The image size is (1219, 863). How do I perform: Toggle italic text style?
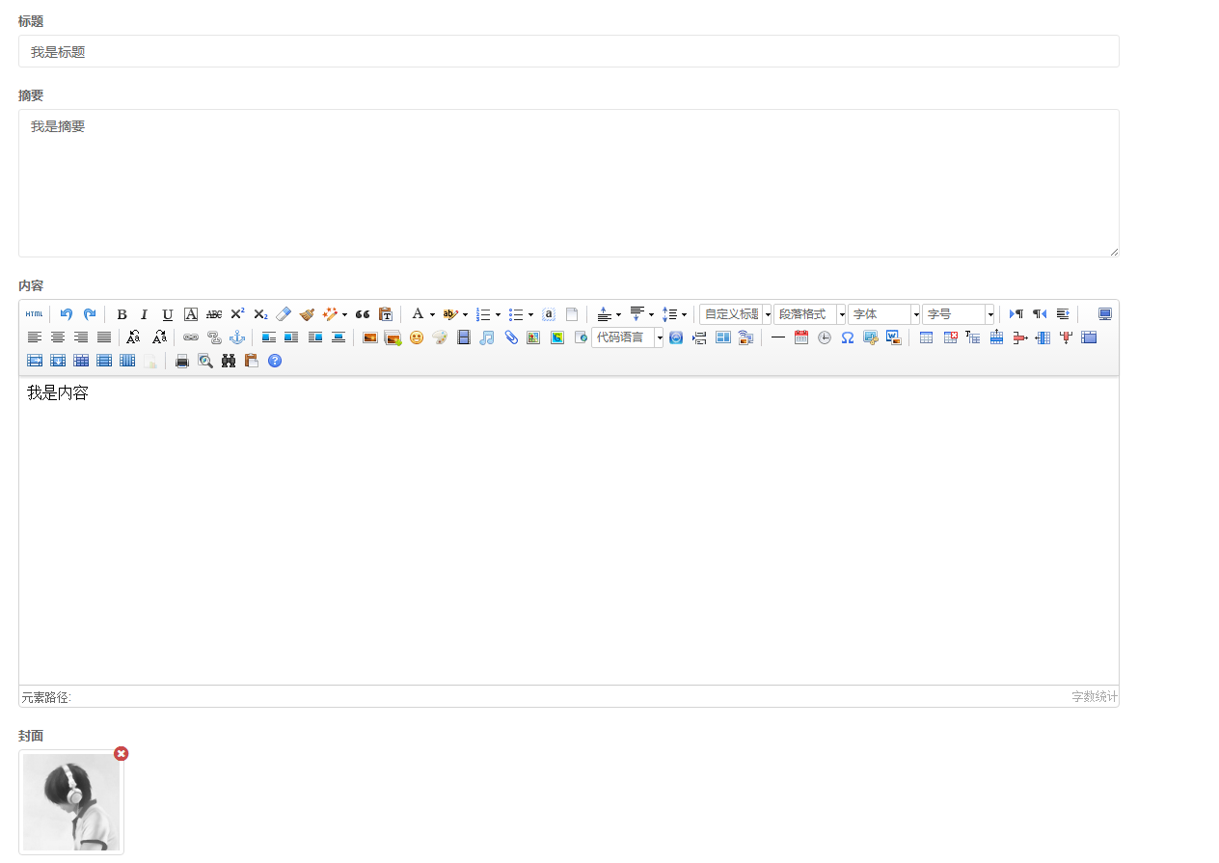point(145,314)
